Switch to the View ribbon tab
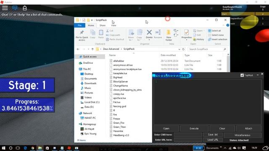The image size is (269, 151). click(113, 25)
